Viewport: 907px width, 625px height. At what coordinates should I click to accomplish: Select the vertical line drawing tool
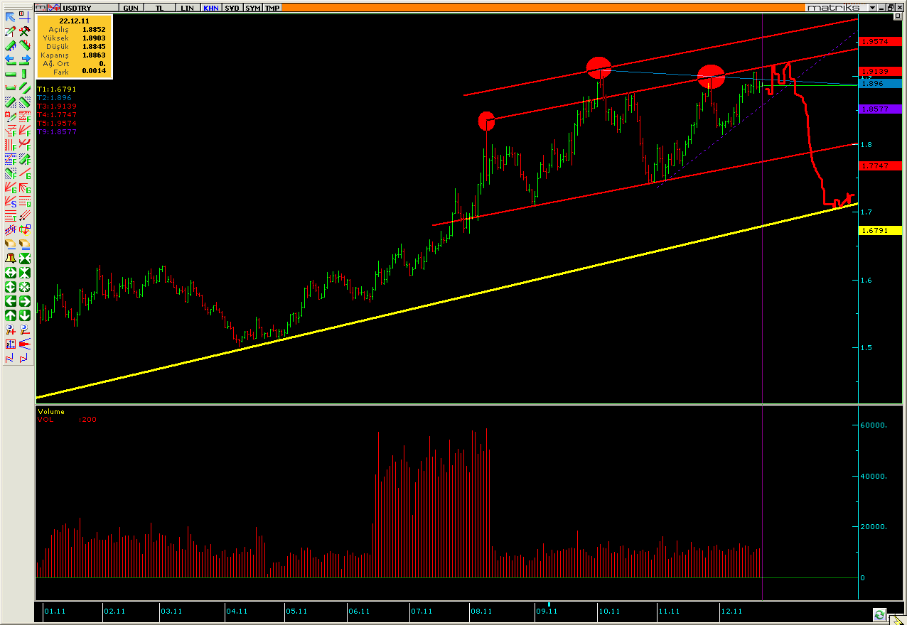pos(25,73)
